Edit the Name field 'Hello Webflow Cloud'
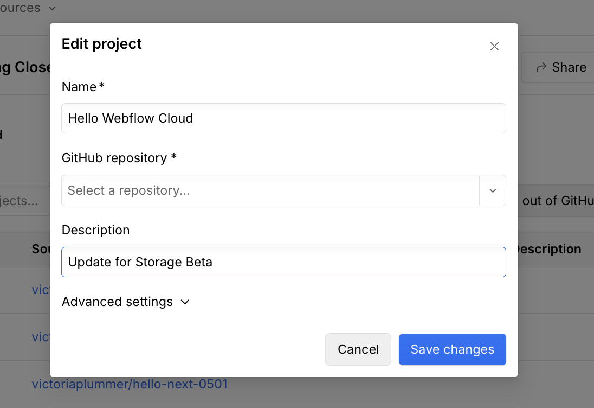This screenshot has width=594, height=408. [283, 118]
